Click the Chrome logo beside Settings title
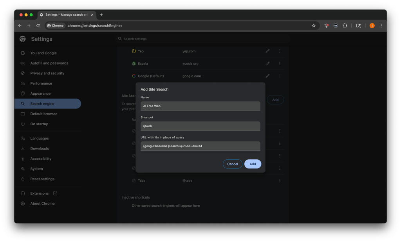 point(22,39)
